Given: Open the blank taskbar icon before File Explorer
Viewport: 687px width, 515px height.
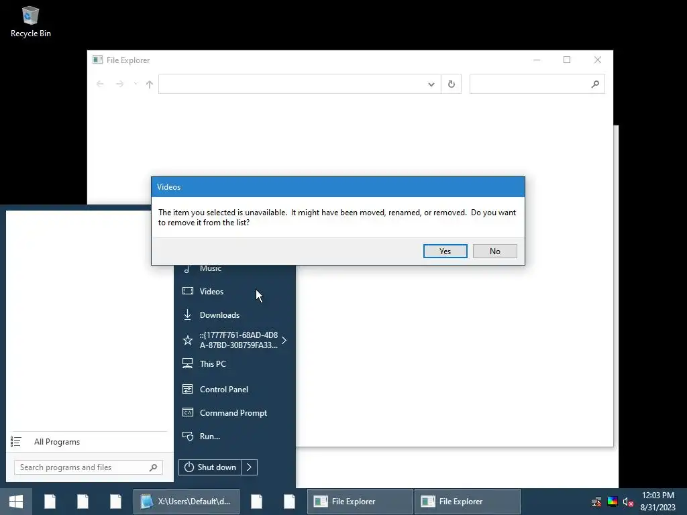Looking at the screenshot, I should [x=290, y=502].
